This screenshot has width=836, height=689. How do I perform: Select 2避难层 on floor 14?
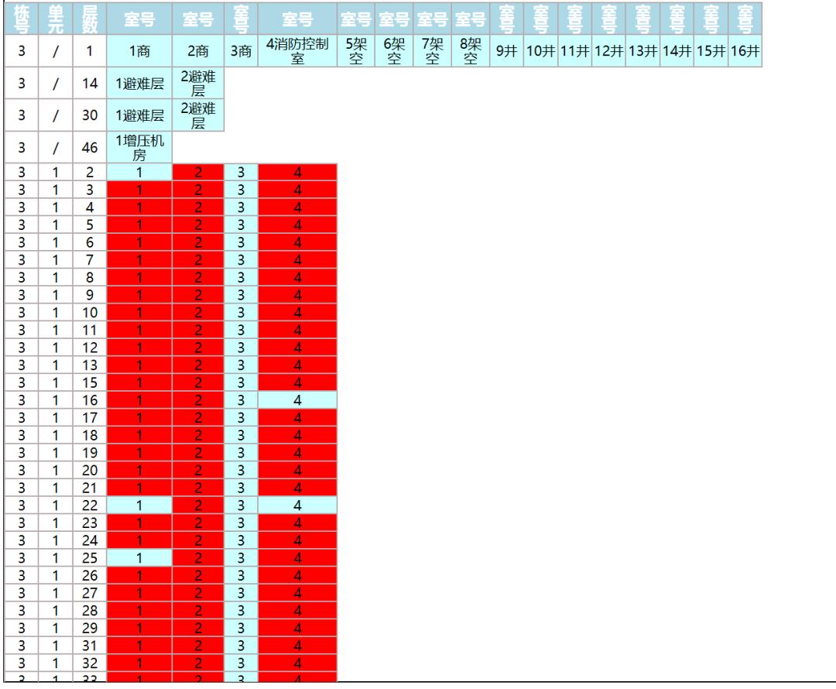pos(198,83)
